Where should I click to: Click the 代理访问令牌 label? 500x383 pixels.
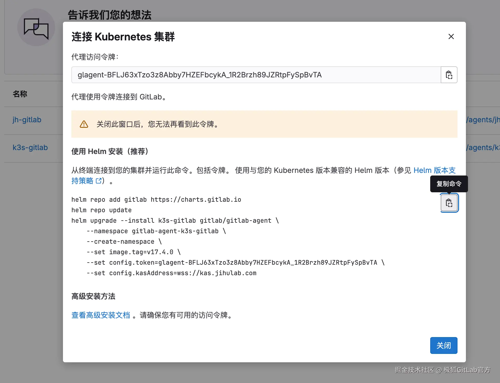click(95, 57)
